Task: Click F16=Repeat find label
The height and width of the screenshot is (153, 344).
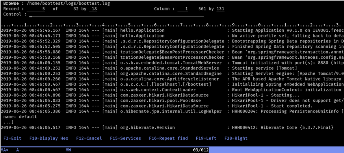Action: pos(168,138)
